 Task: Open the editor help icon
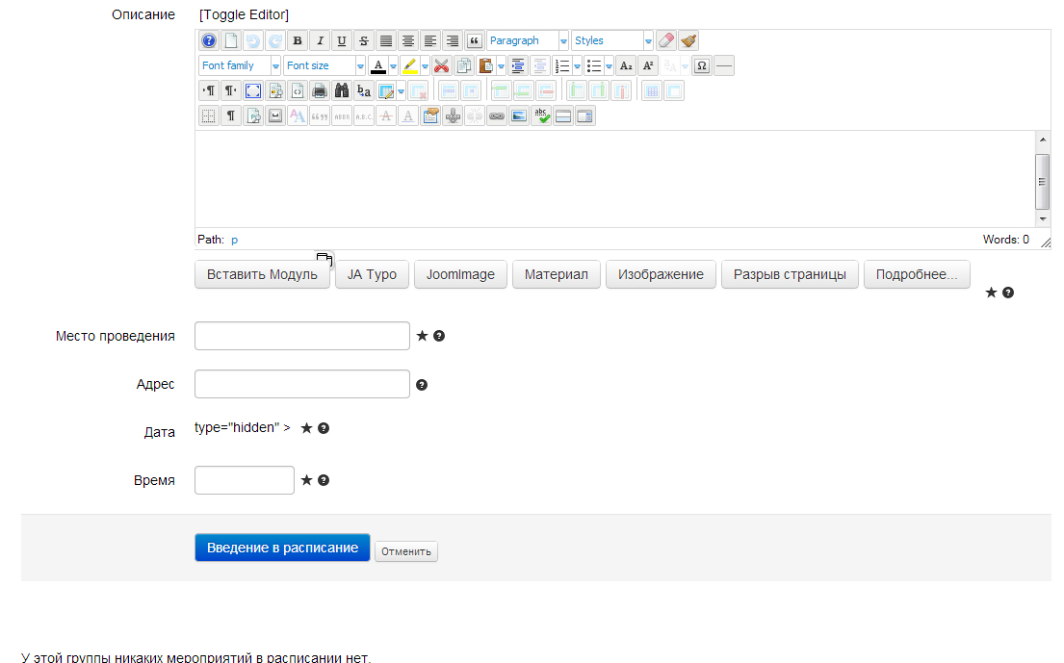tap(208, 40)
